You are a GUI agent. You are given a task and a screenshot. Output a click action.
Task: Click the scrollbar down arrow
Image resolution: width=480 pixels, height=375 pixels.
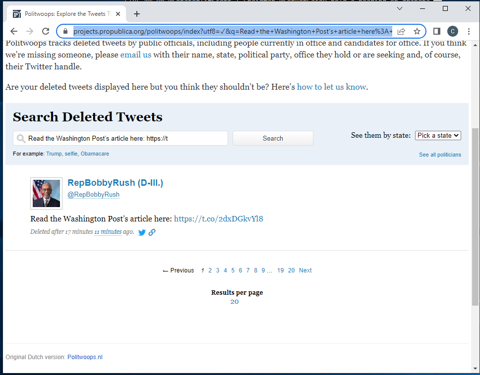(x=475, y=369)
